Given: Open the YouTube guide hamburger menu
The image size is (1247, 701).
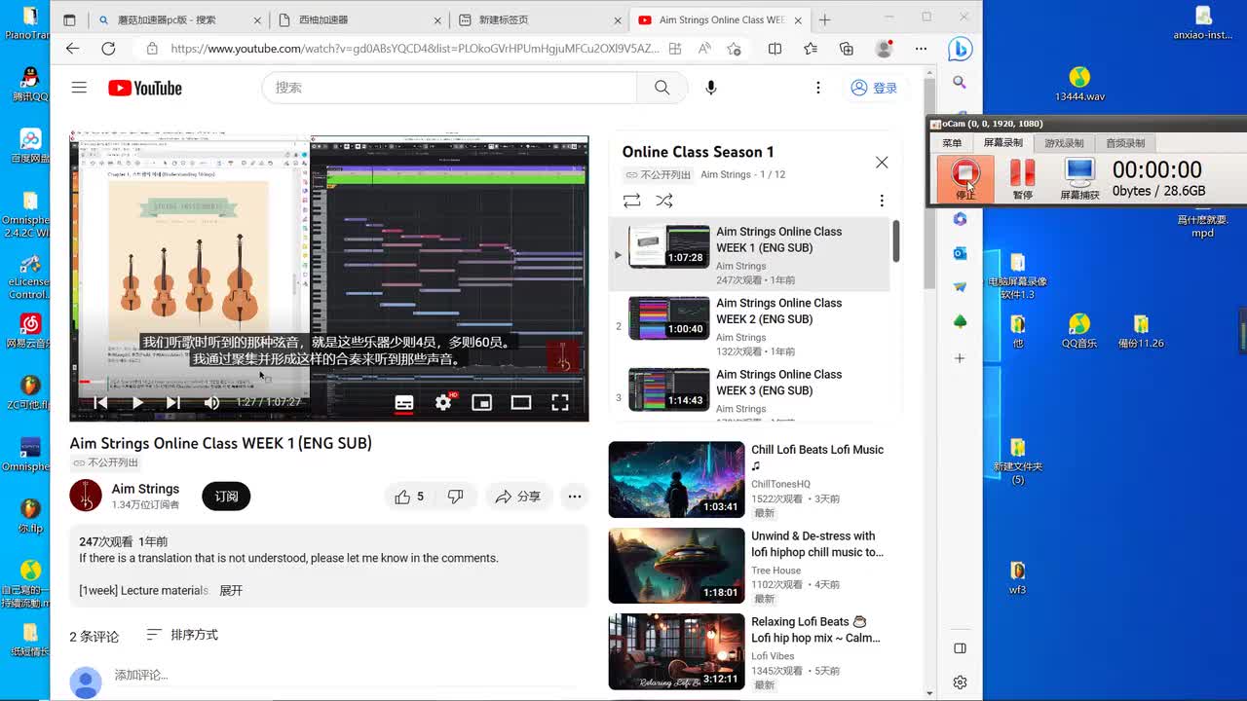Looking at the screenshot, I should (79, 88).
